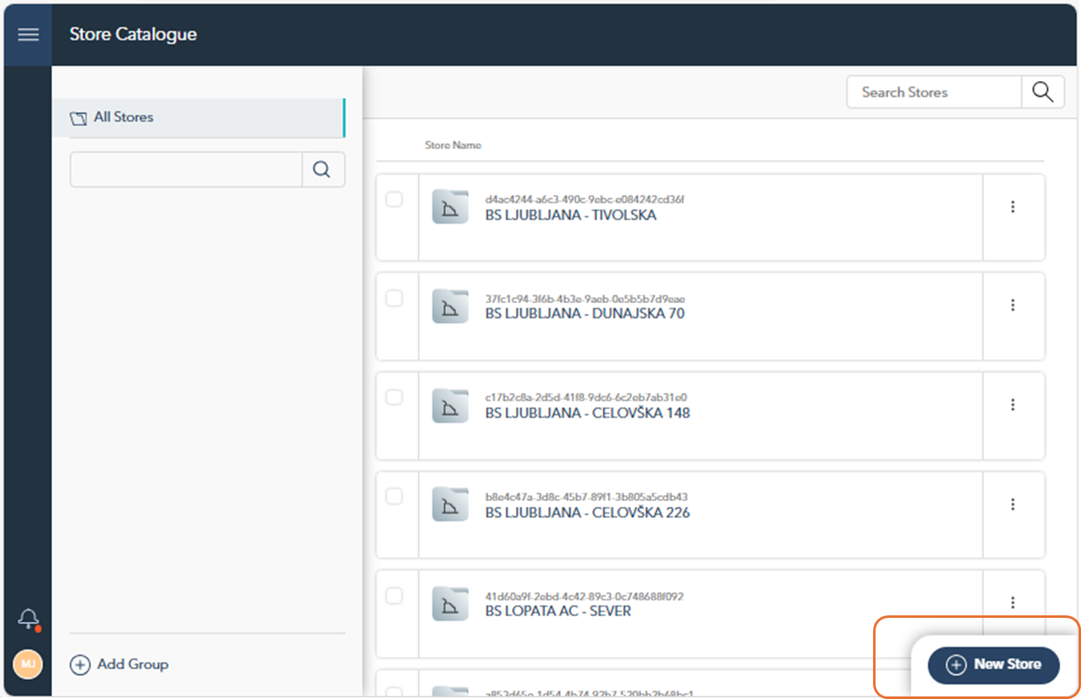
Task: Click the store icon for BS LJUBLJANA - CELOVŠKA 226
Action: click(x=451, y=504)
